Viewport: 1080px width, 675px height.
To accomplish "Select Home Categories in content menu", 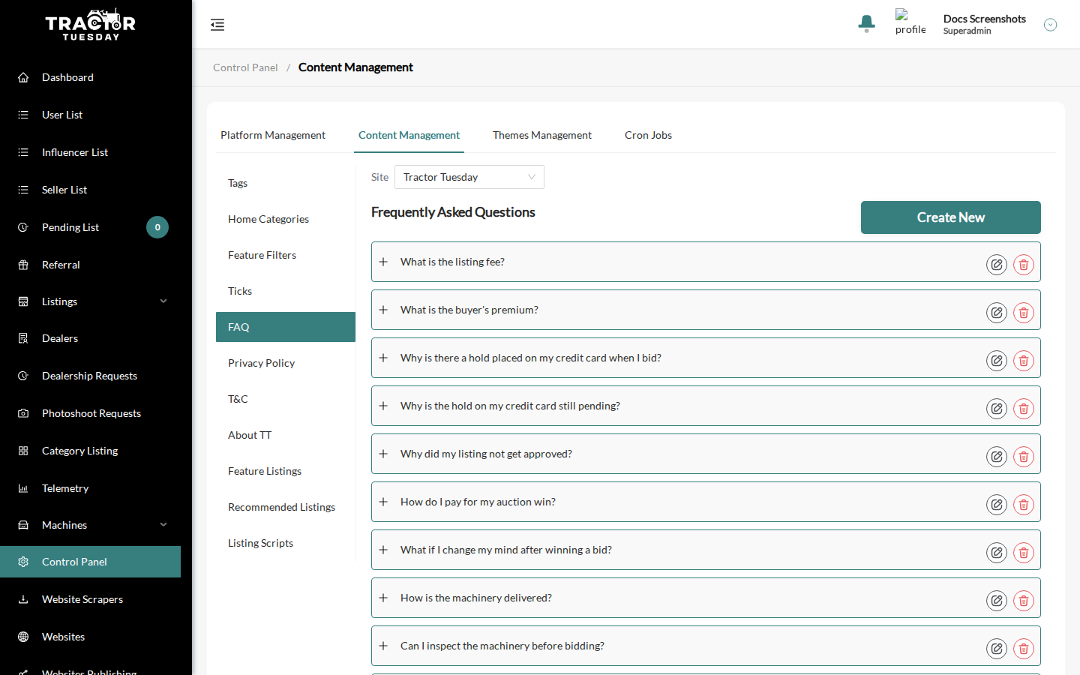I will tap(286, 219).
